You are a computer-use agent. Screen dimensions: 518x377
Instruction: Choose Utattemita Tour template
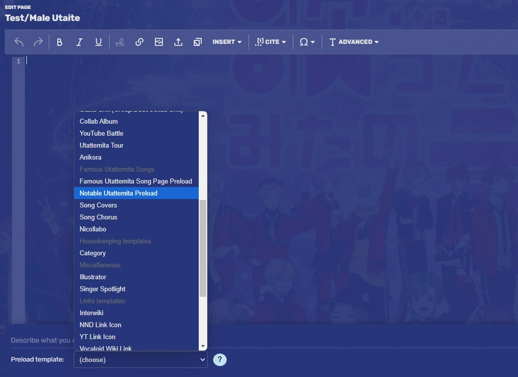coord(136,145)
